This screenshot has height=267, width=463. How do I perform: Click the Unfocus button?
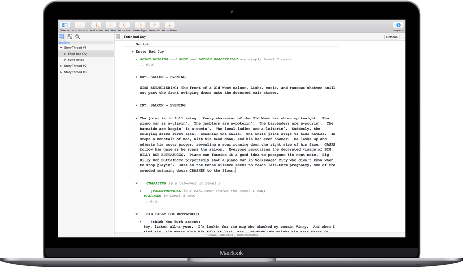[391, 37]
